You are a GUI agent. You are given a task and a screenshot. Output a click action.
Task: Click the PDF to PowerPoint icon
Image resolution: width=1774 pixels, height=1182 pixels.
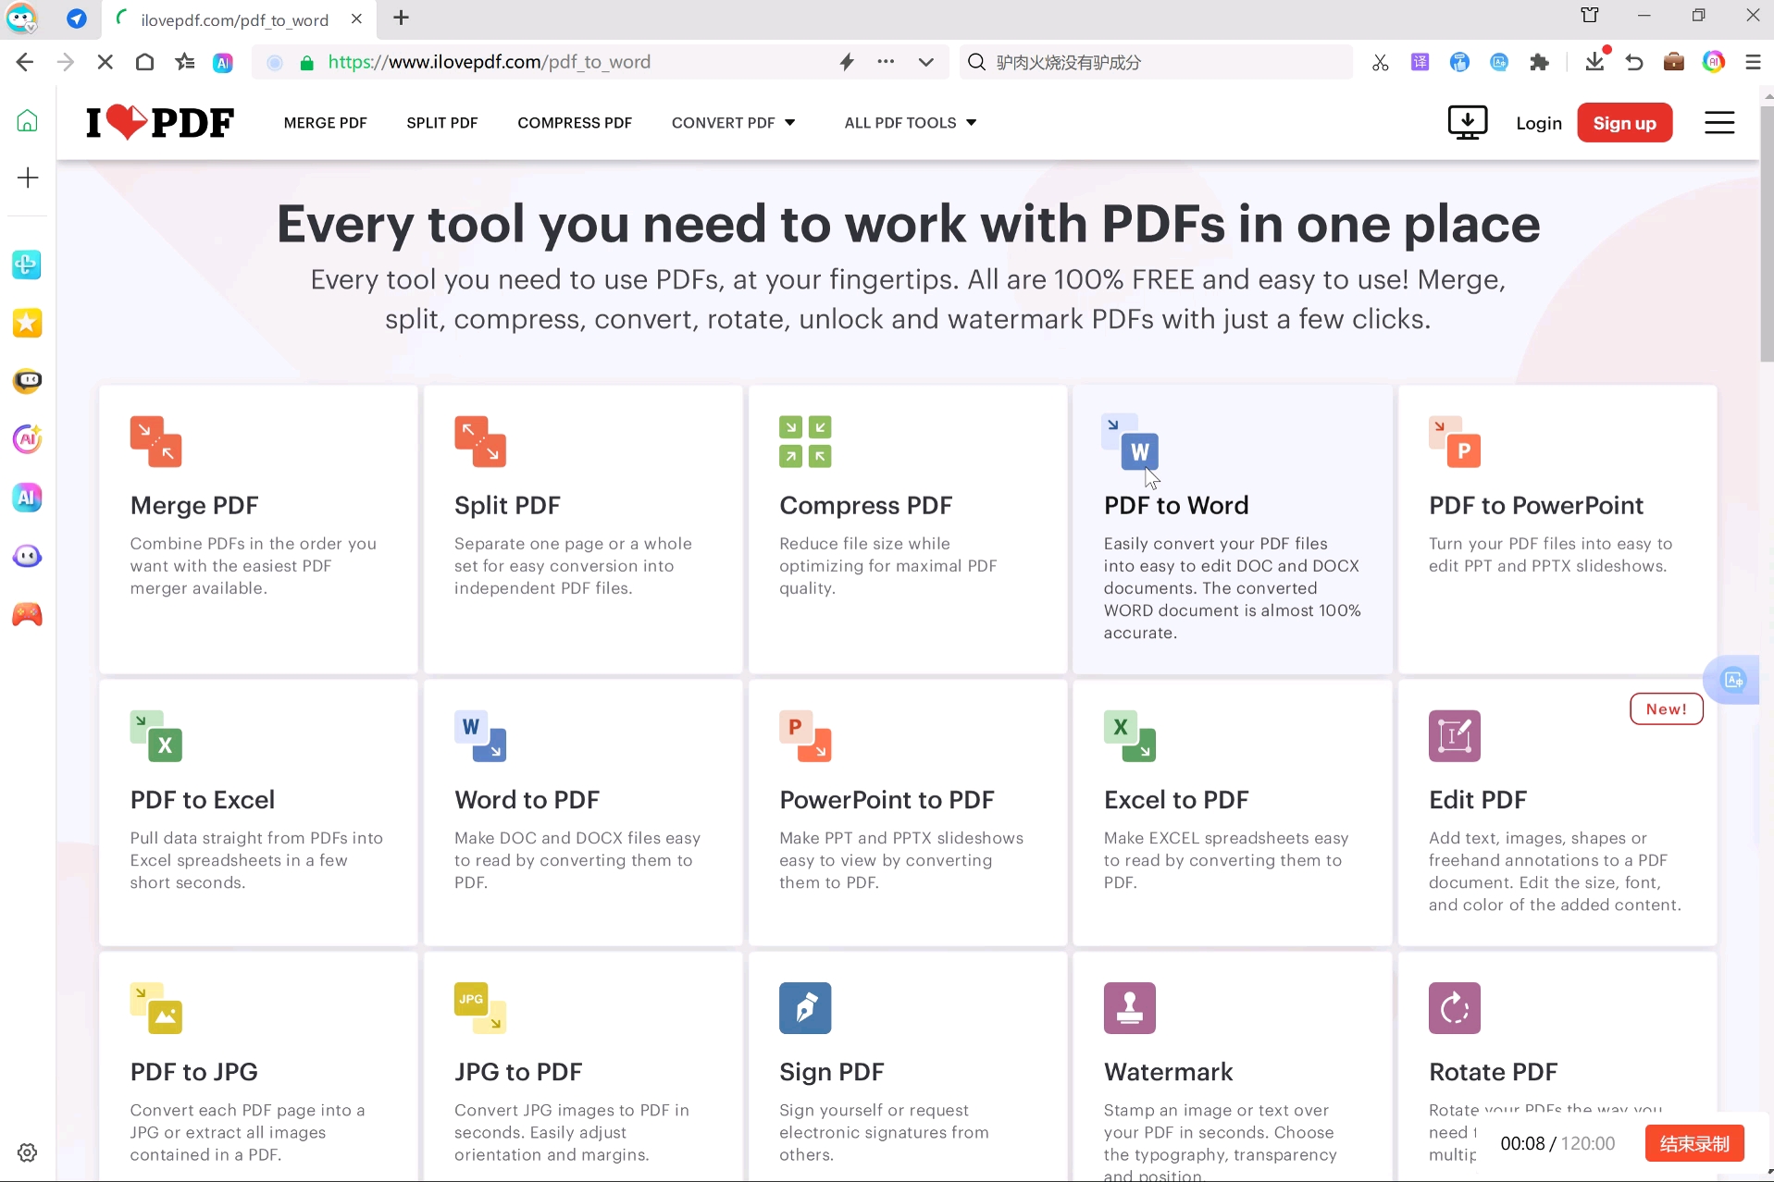[x=1455, y=442]
